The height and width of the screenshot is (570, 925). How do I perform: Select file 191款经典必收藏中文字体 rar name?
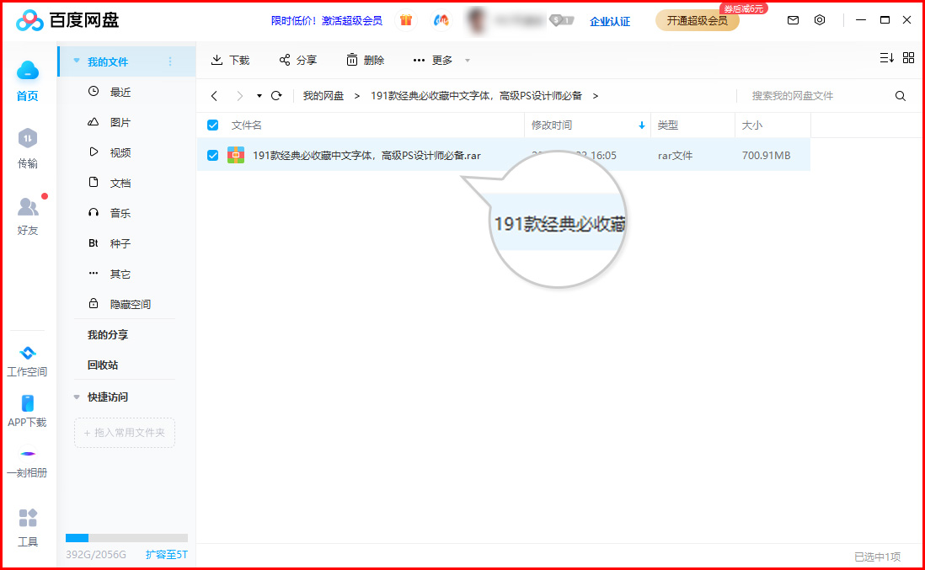pyautogui.click(x=366, y=156)
